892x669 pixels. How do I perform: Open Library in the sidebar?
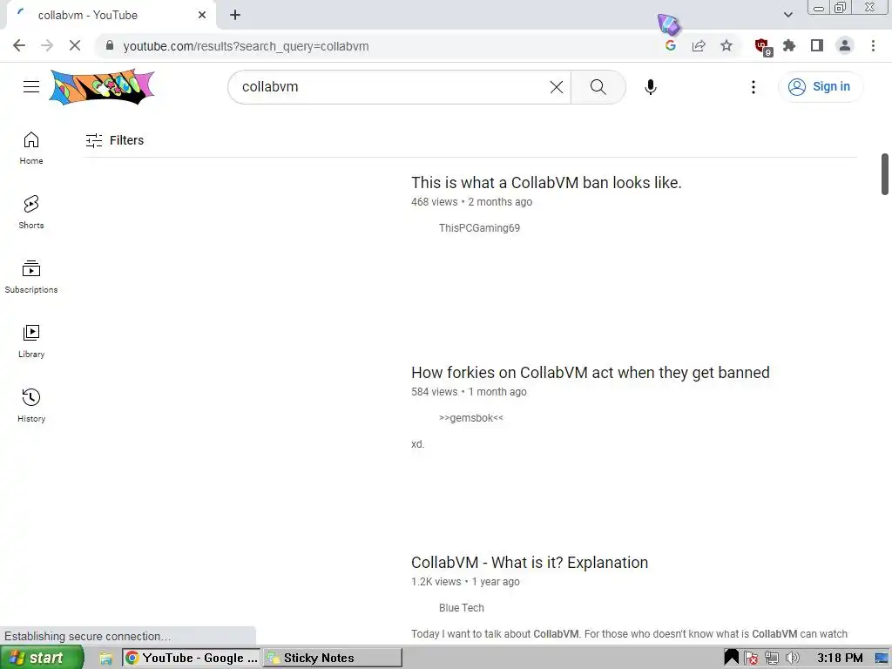tap(31, 341)
